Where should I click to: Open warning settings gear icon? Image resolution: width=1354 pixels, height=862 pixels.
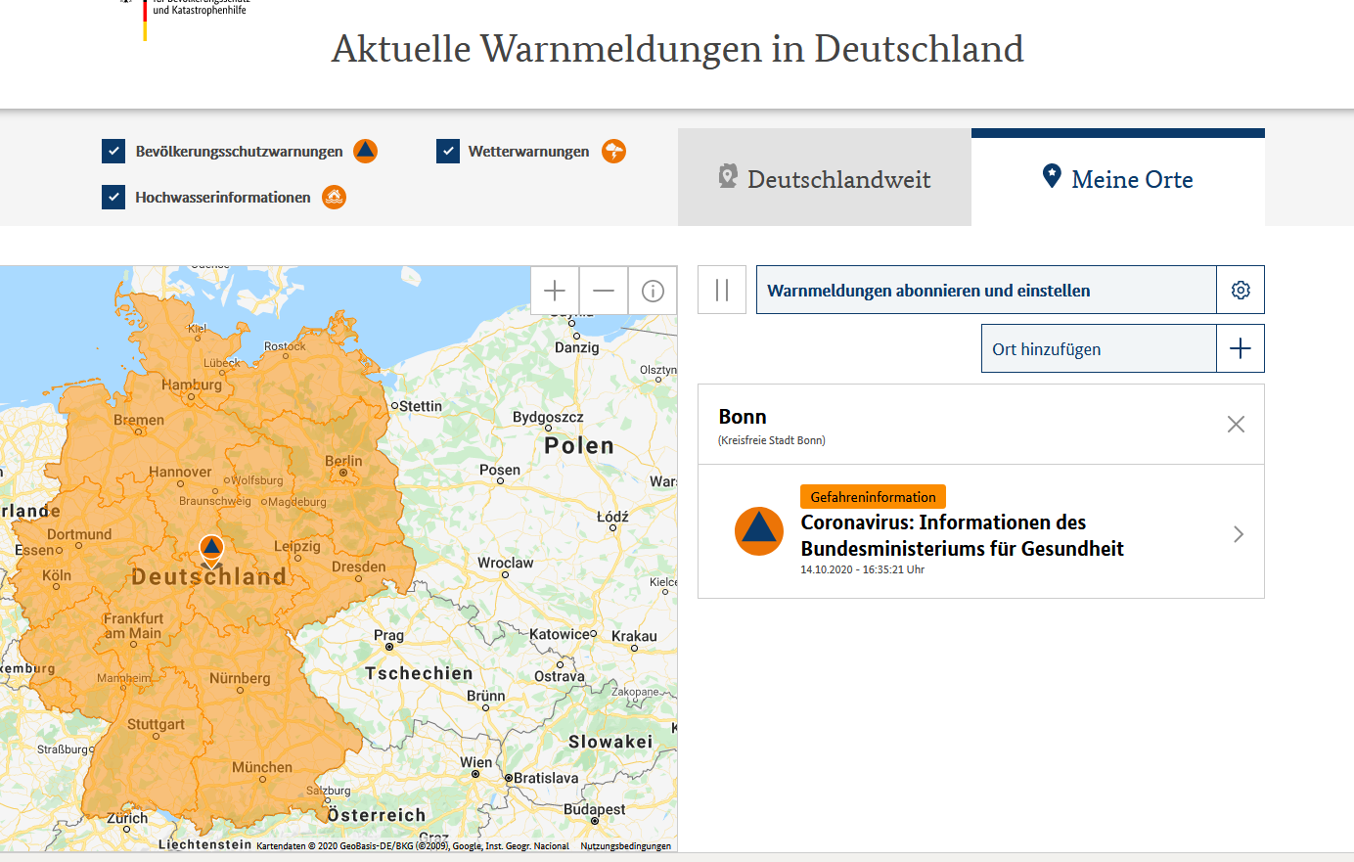pyautogui.click(x=1241, y=290)
